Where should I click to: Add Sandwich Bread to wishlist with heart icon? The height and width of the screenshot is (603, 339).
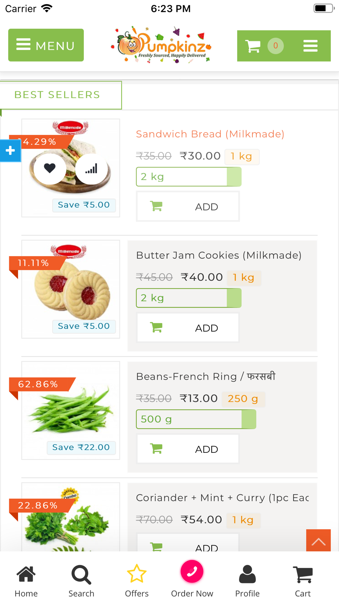[50, 168]
